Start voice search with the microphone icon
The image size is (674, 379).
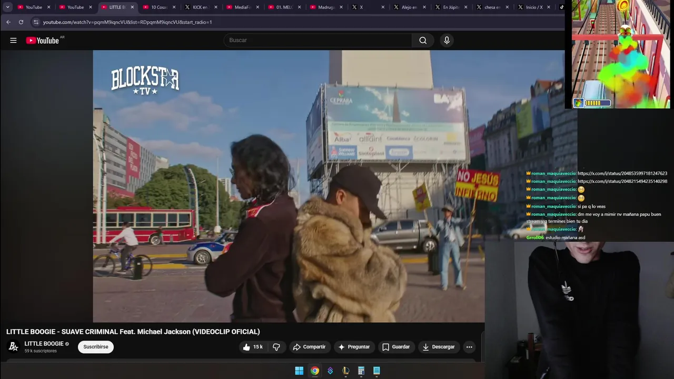tap(447, 41)
